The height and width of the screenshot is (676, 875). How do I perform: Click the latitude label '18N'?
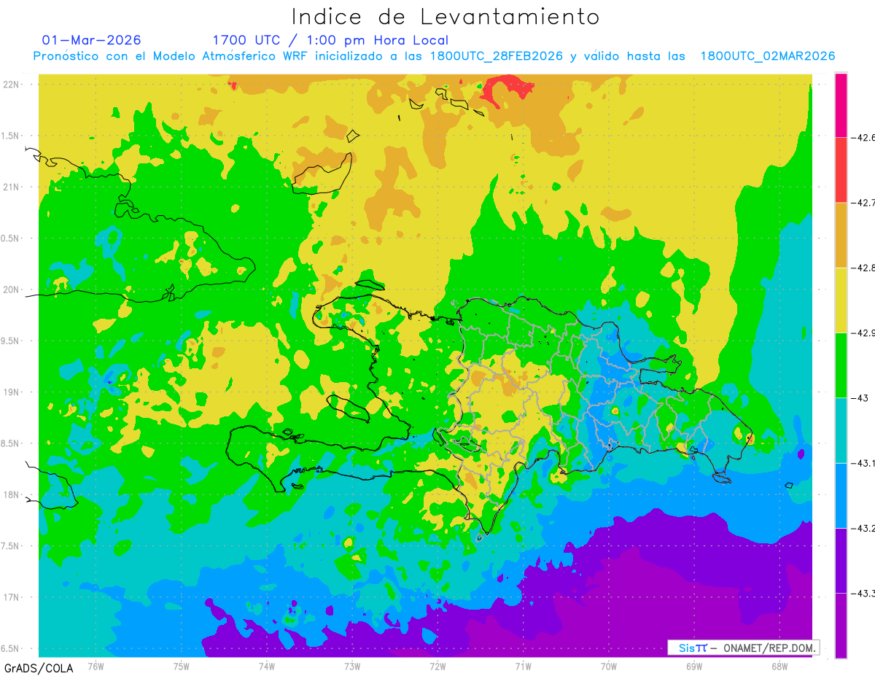[12, 495]
